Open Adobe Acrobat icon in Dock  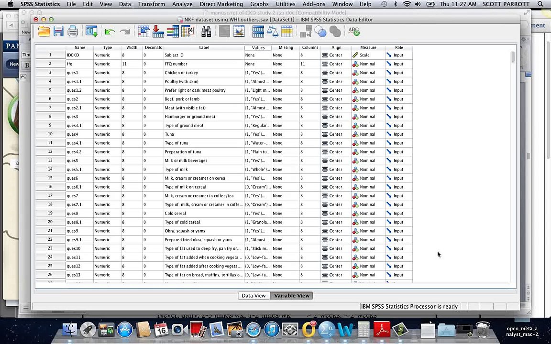(382, 330)
